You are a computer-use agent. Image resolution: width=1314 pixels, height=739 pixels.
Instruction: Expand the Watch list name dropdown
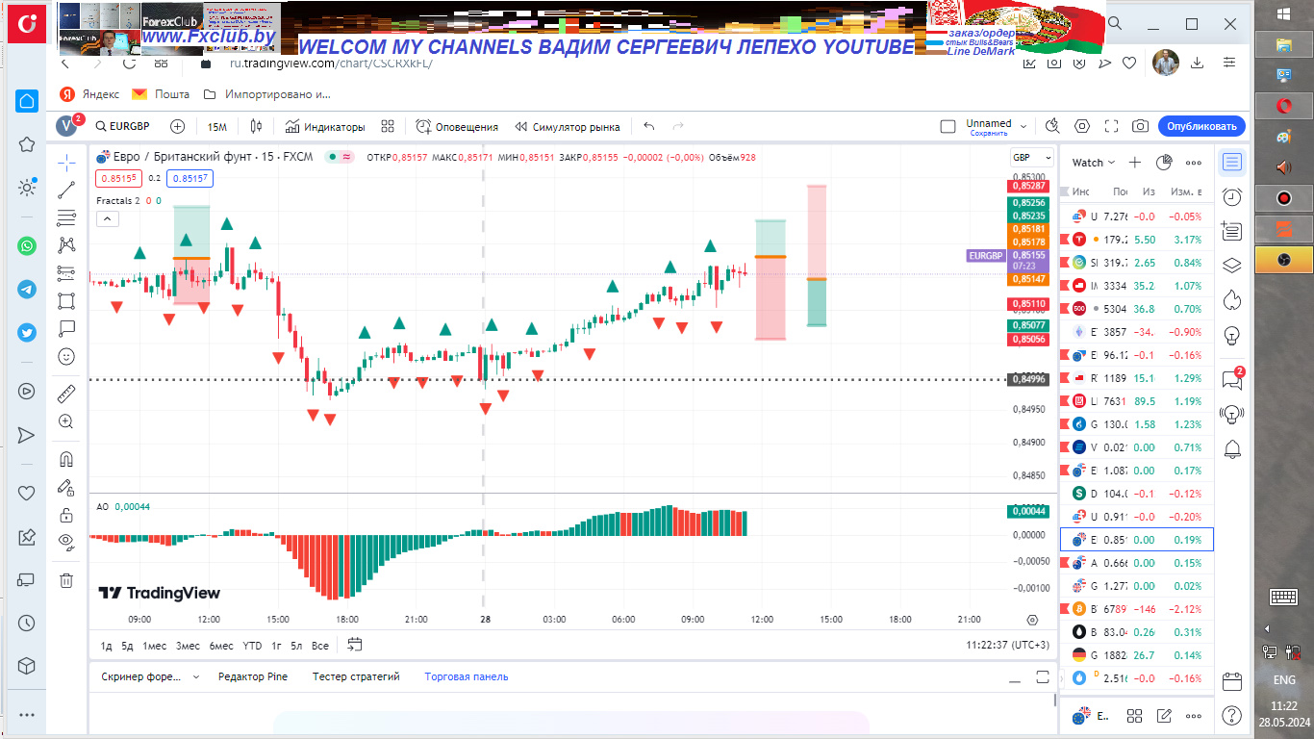point(1094,163)
